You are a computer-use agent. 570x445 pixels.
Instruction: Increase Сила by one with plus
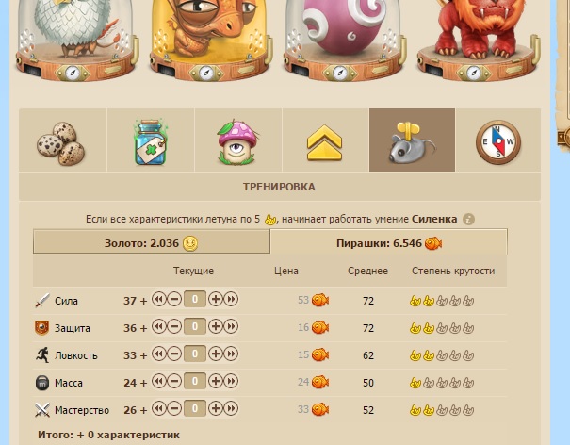216,300
